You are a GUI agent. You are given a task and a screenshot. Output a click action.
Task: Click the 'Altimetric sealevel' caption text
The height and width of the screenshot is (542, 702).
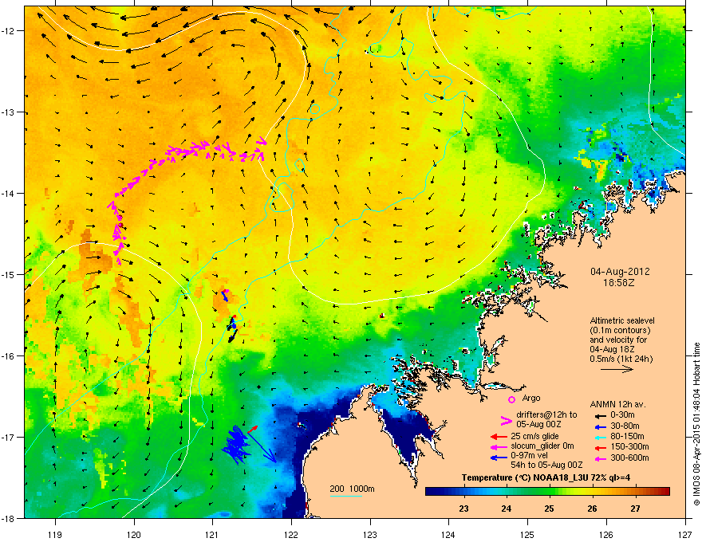pos(622,320)
